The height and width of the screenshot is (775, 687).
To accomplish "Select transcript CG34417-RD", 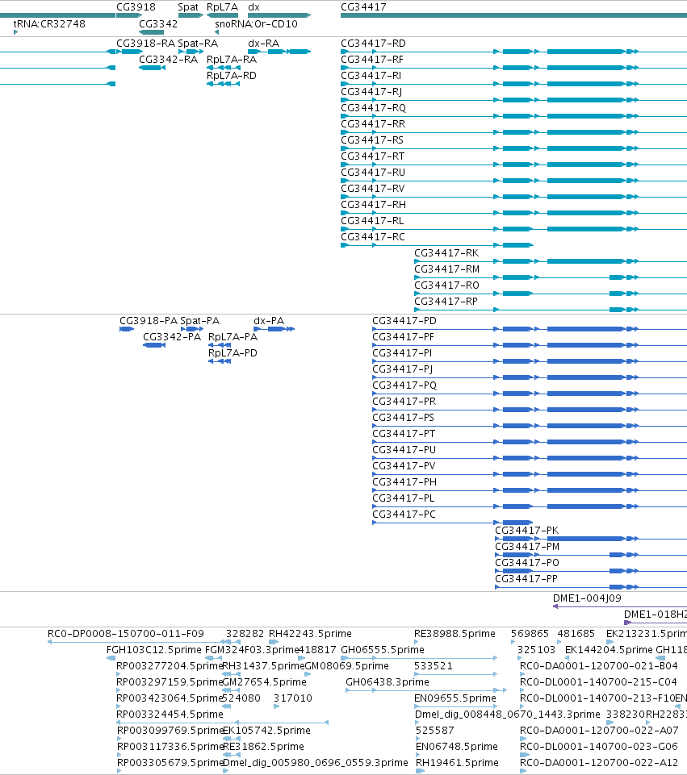I will (x=374, y=44).
